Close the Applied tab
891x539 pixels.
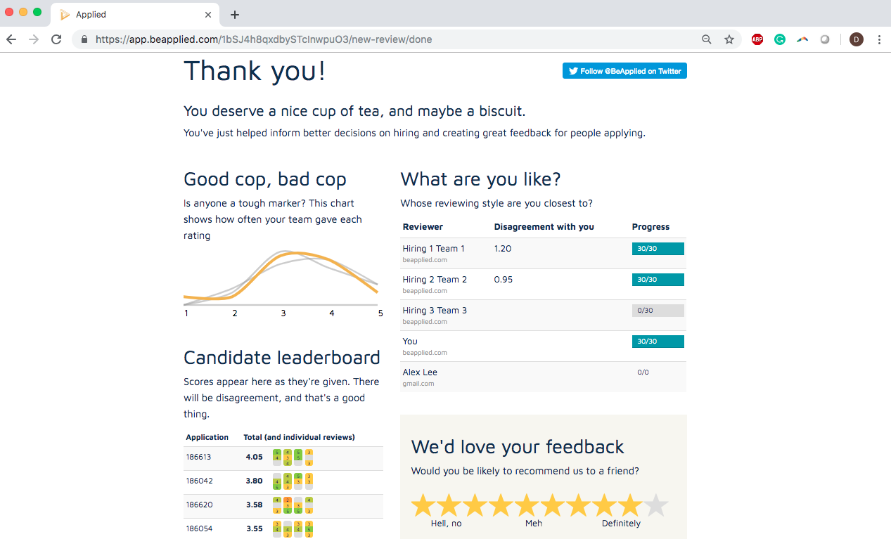click(208, 14)
